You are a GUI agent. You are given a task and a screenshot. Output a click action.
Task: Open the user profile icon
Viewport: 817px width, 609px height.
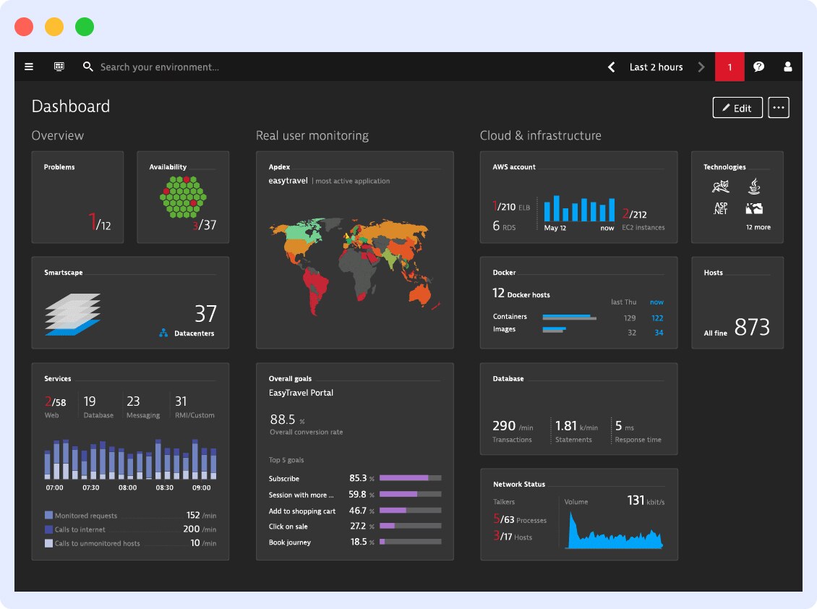pos(787,67)
